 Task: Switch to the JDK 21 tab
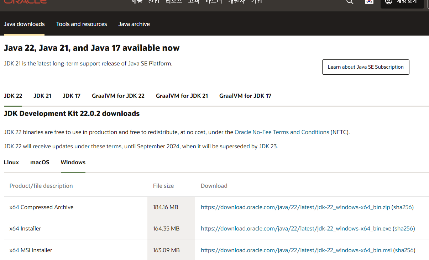click(x=42, y=96)
